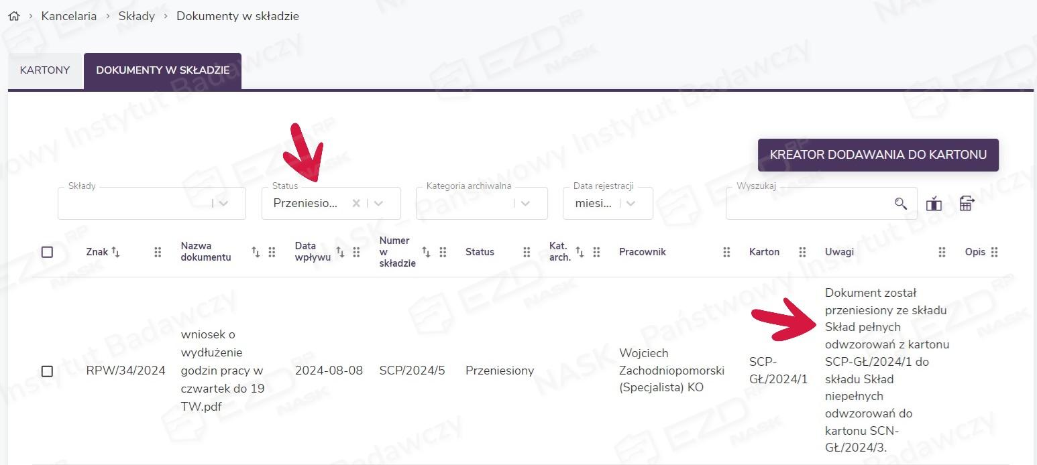Viewport: 1037px width, 465px height.
Task: Select the DOKUMENTY W SKŁADZIE tab
Action: coord(162,70)
